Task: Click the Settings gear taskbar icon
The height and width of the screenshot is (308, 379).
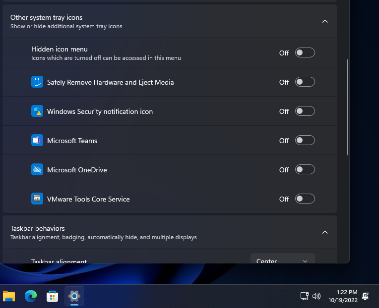Action: click(x=74, y=296)
